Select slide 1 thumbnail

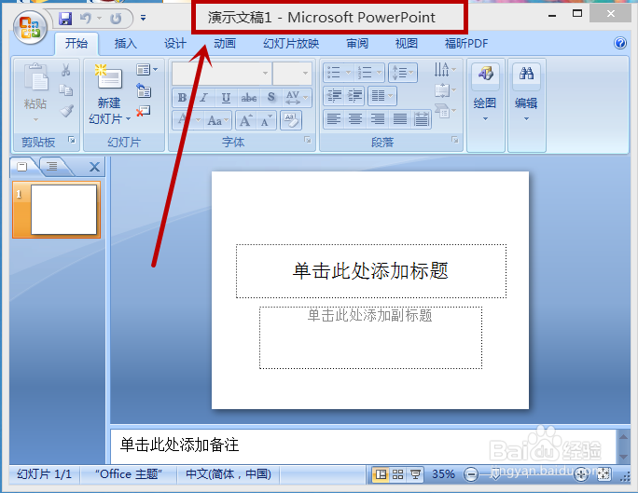pyautogui.click(x=57, y=210)
